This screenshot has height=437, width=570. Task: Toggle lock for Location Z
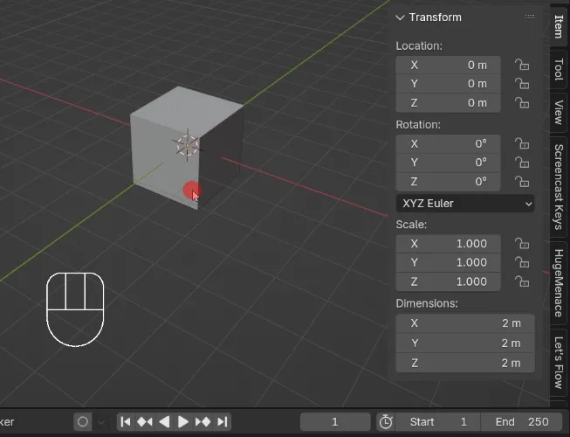522,103
